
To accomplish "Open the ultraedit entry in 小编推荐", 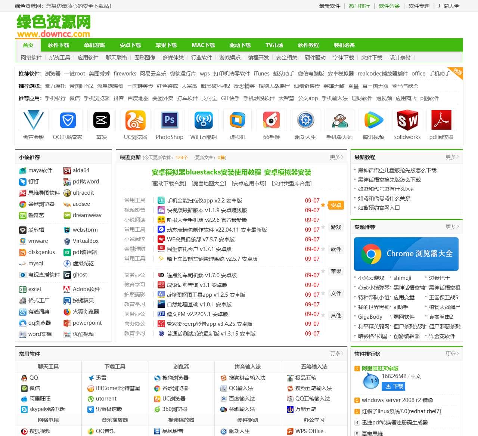I will point(83,193).
